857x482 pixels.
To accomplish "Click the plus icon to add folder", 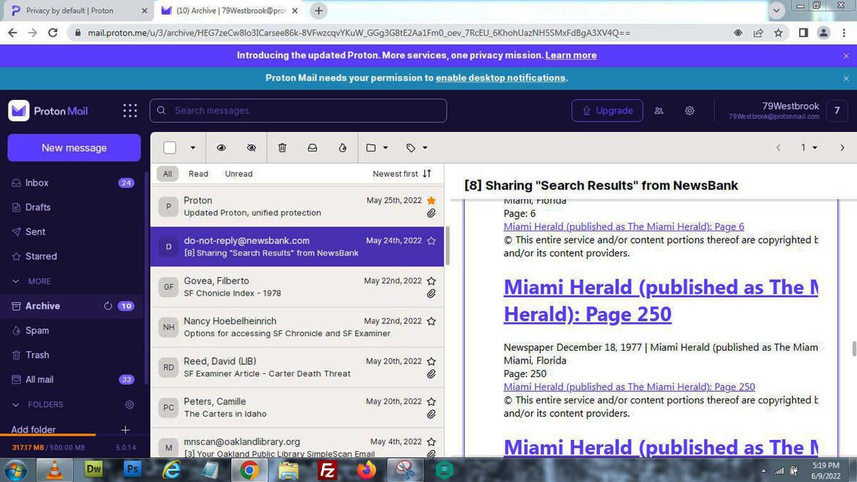I will pos(125,429).
